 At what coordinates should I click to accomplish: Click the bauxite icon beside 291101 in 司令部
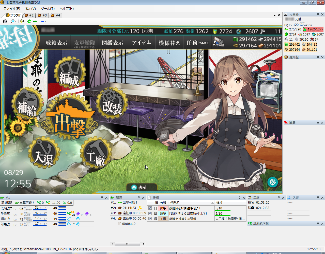click(x=303, y=50)
